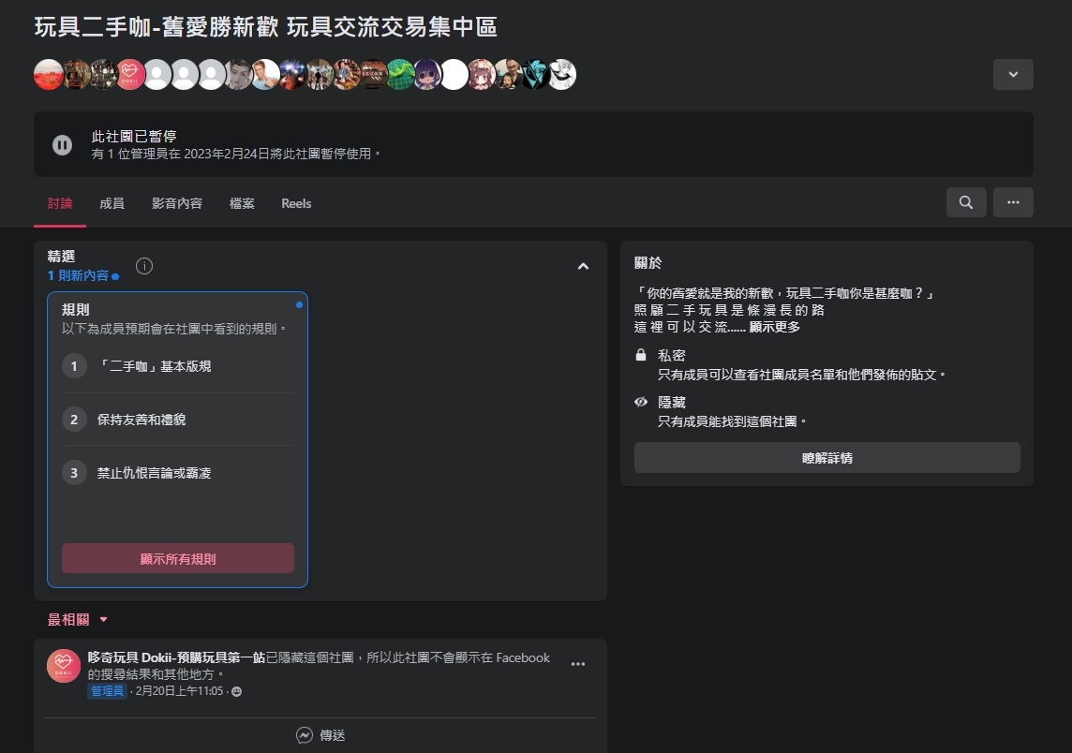
Task: Click the 此社團已暫停 notice heading
Action: [x=134, y=136]
